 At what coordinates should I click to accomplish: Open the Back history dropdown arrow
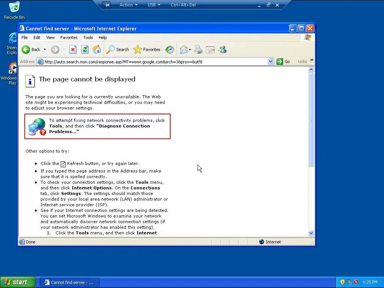(x=45, y=49)
